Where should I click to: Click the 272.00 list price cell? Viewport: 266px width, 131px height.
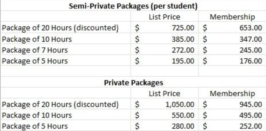(x=165, y=50)
